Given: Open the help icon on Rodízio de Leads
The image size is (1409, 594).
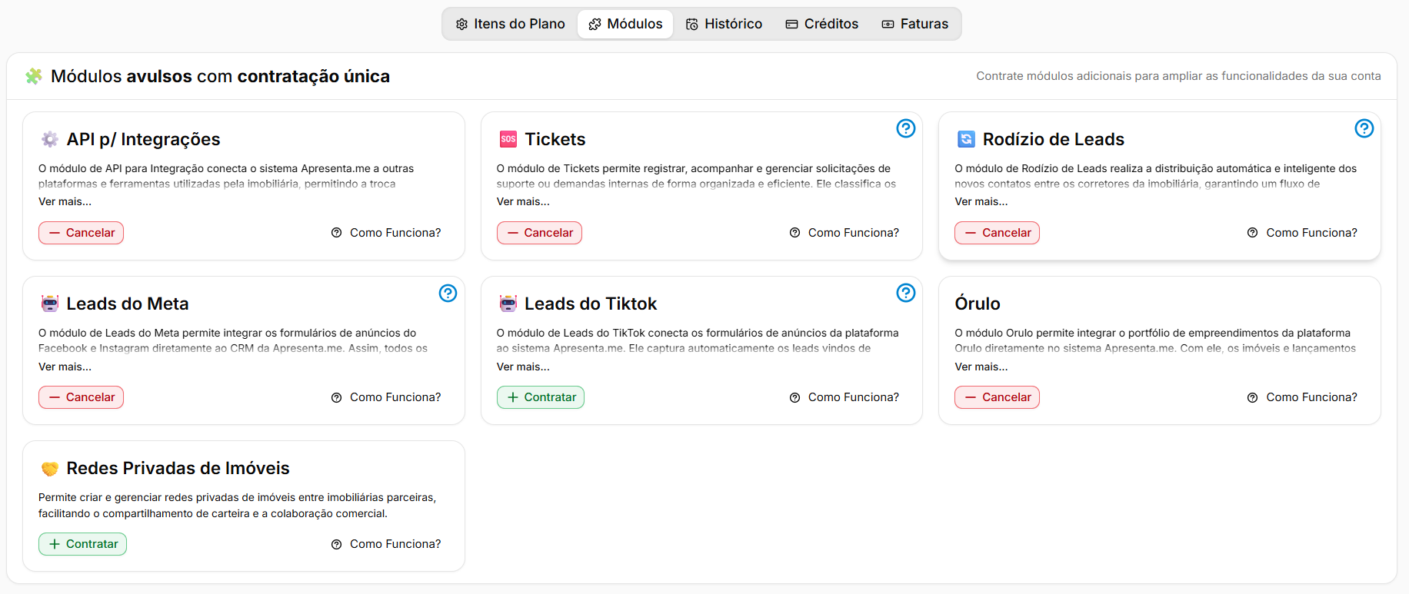Looking at the screenshot, I should [x=1364, y=128].
